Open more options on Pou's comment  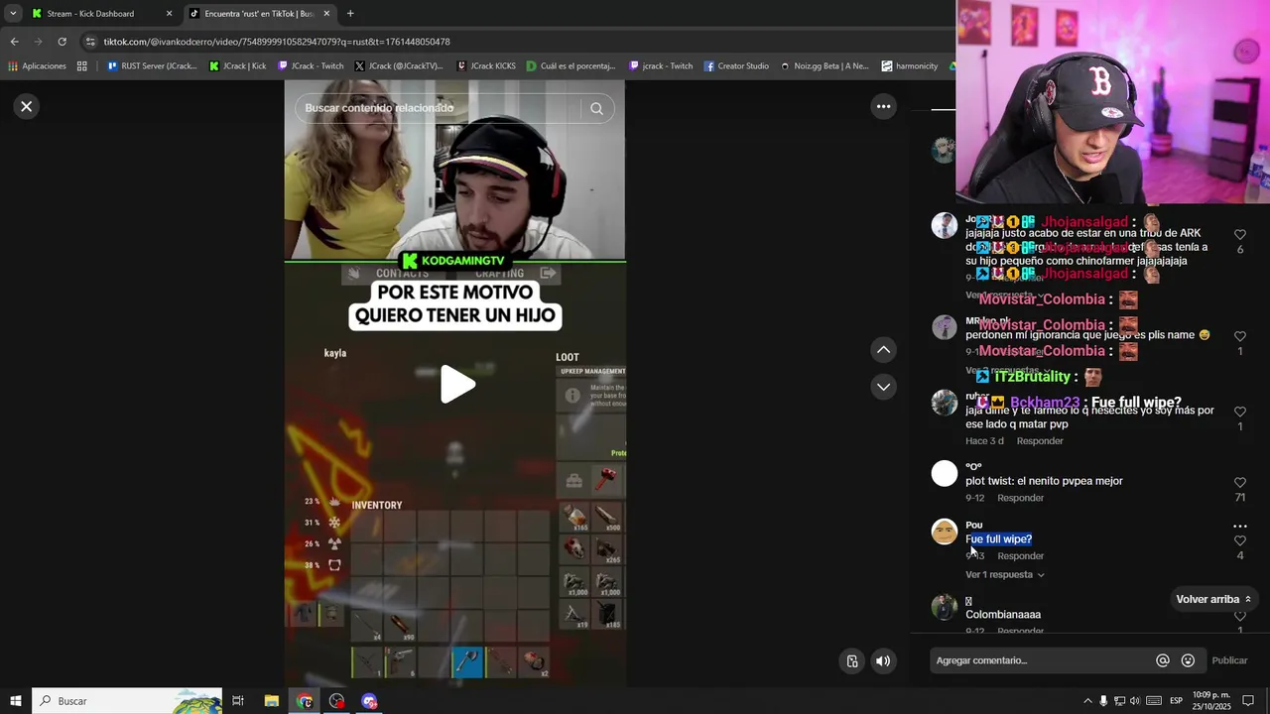tap(1240, 526)
